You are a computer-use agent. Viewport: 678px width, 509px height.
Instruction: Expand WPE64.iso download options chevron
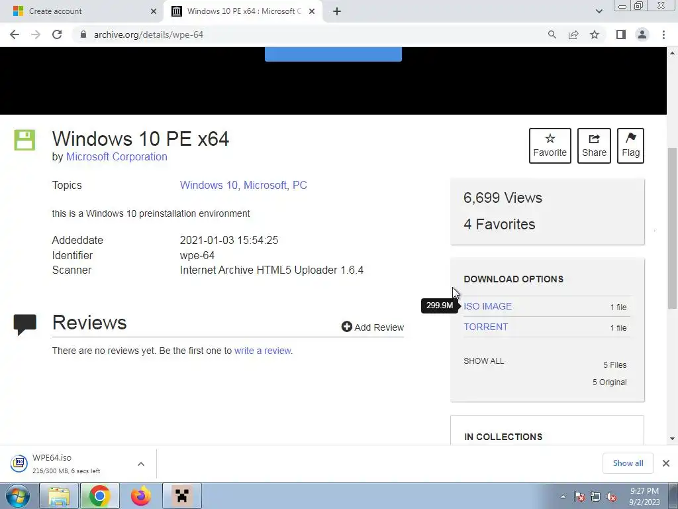click(x=141, y=464)
